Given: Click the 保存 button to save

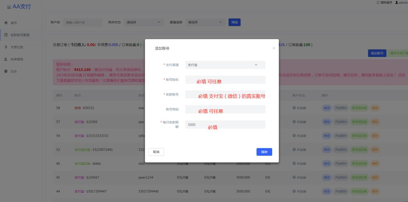Looking at the screenshot, I should [x=264, y=152].
